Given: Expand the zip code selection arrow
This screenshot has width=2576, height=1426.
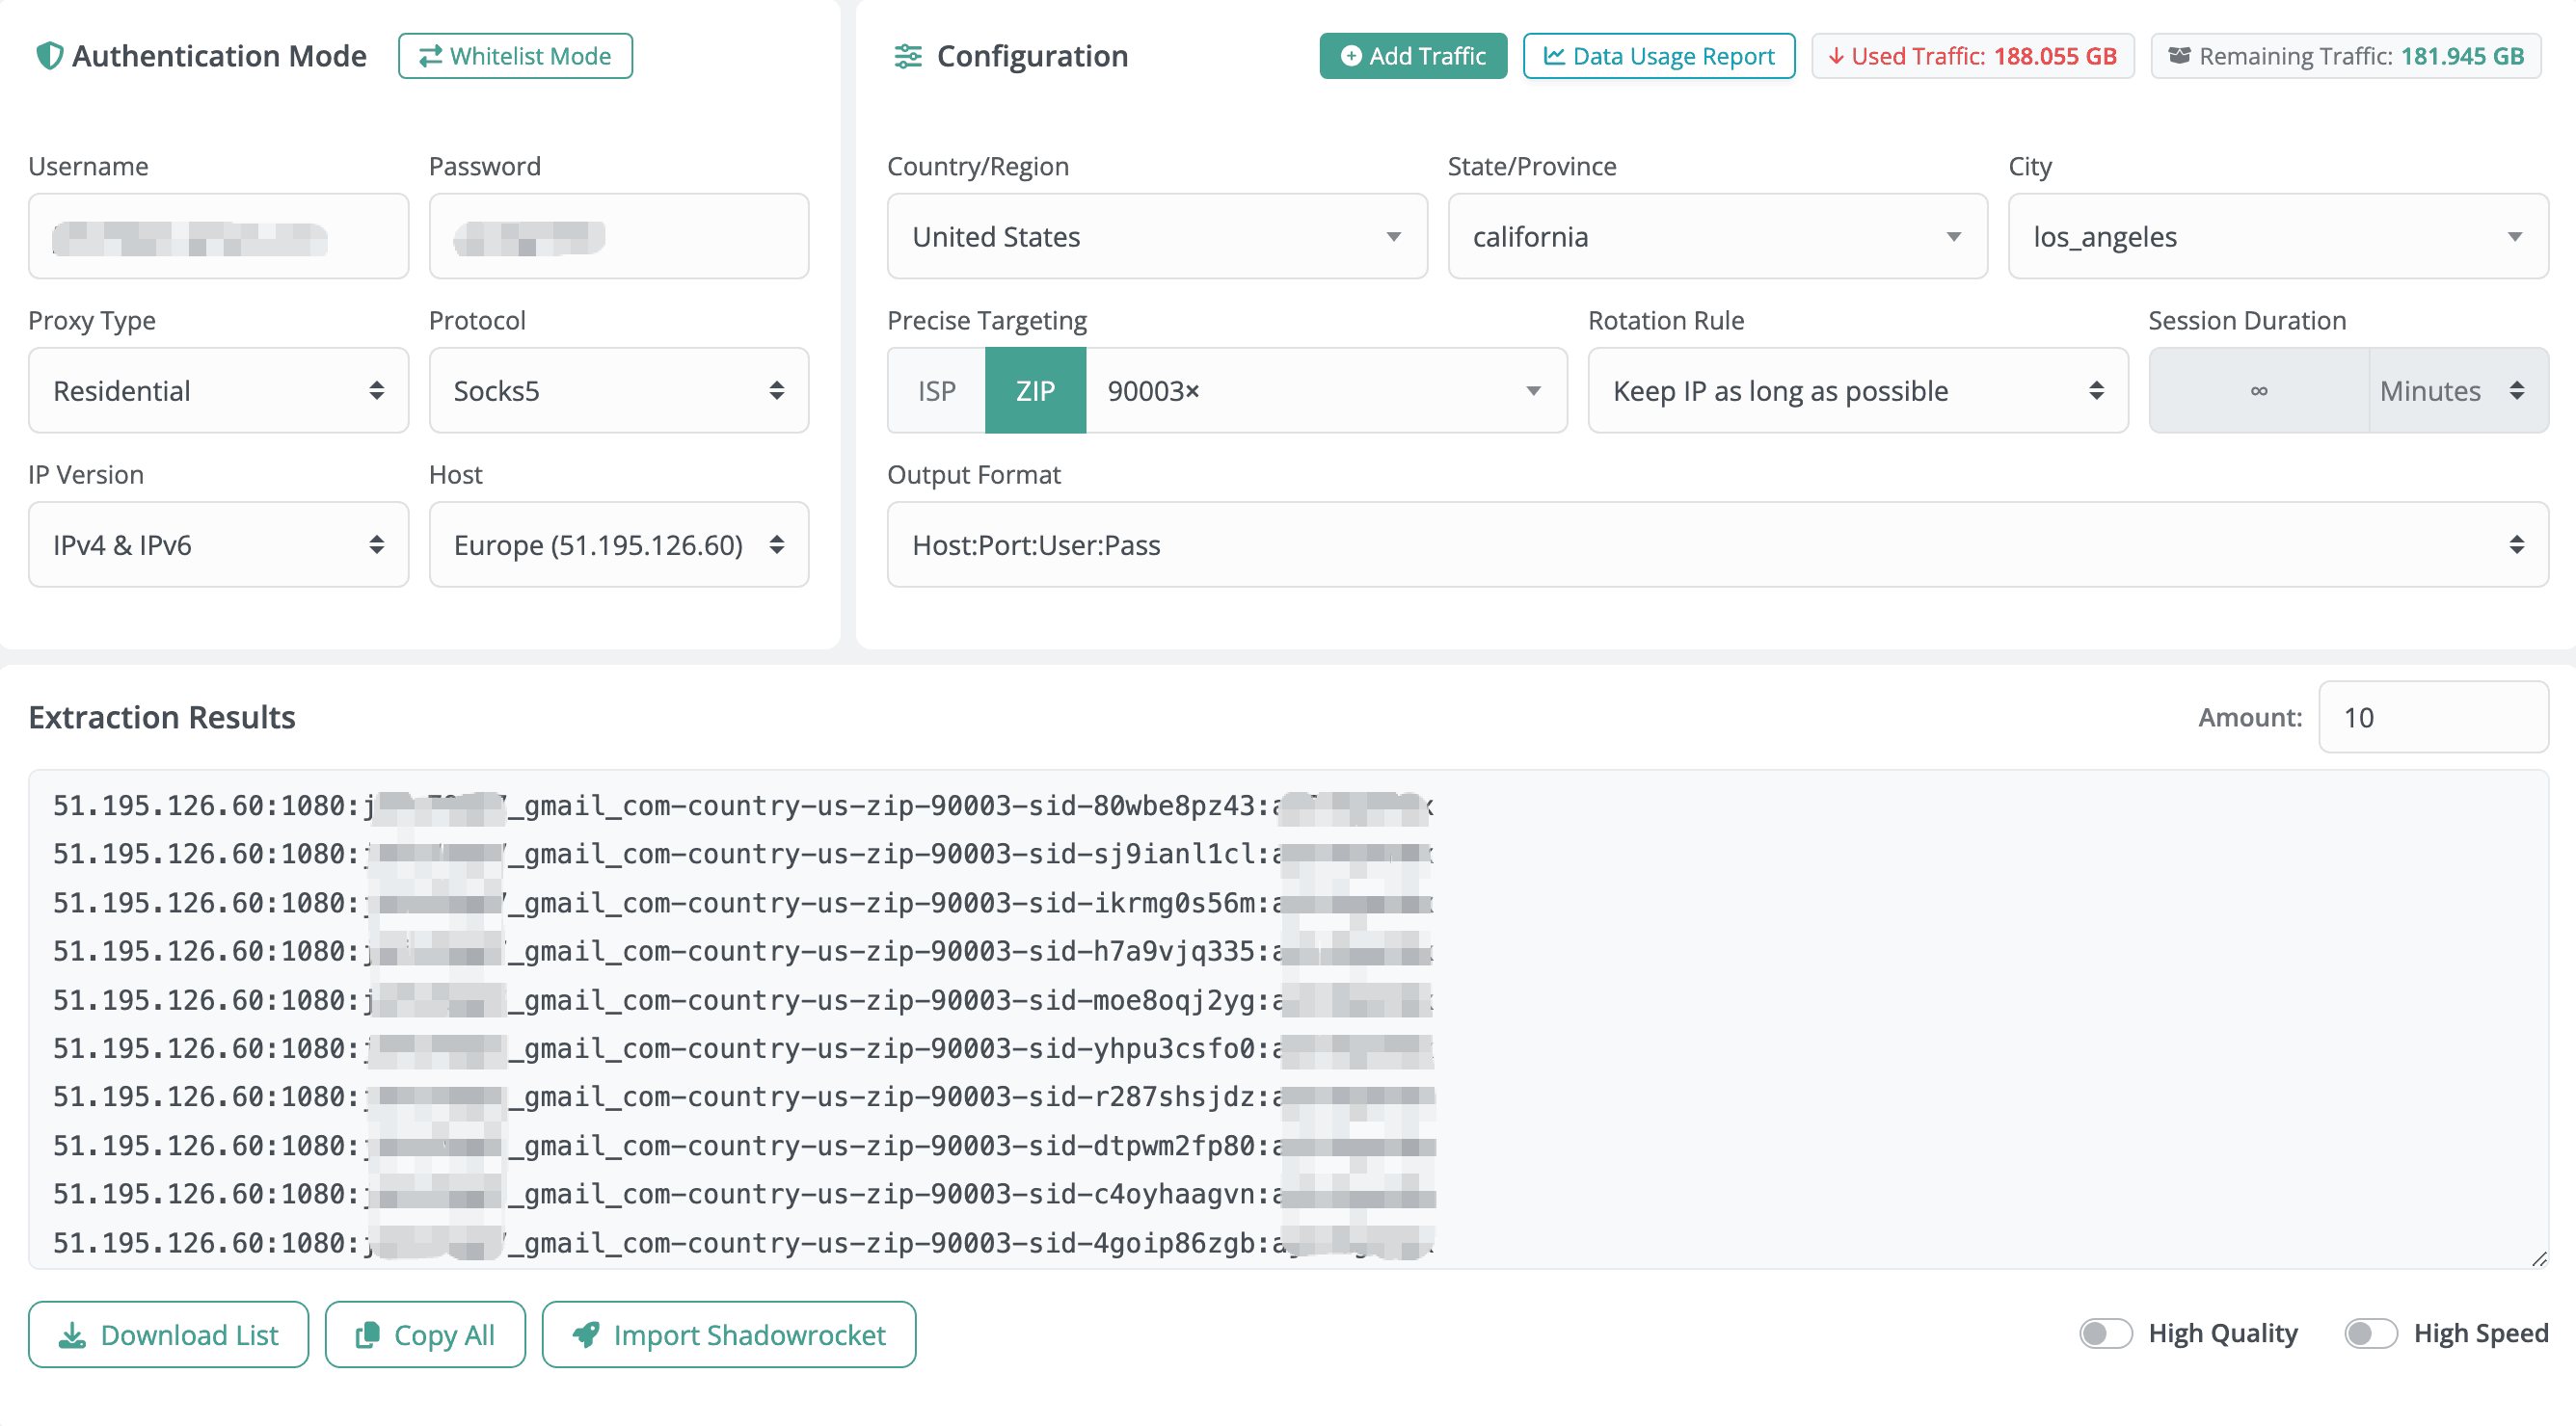Looking at the screenshot, I should [x=1532, y=391].
